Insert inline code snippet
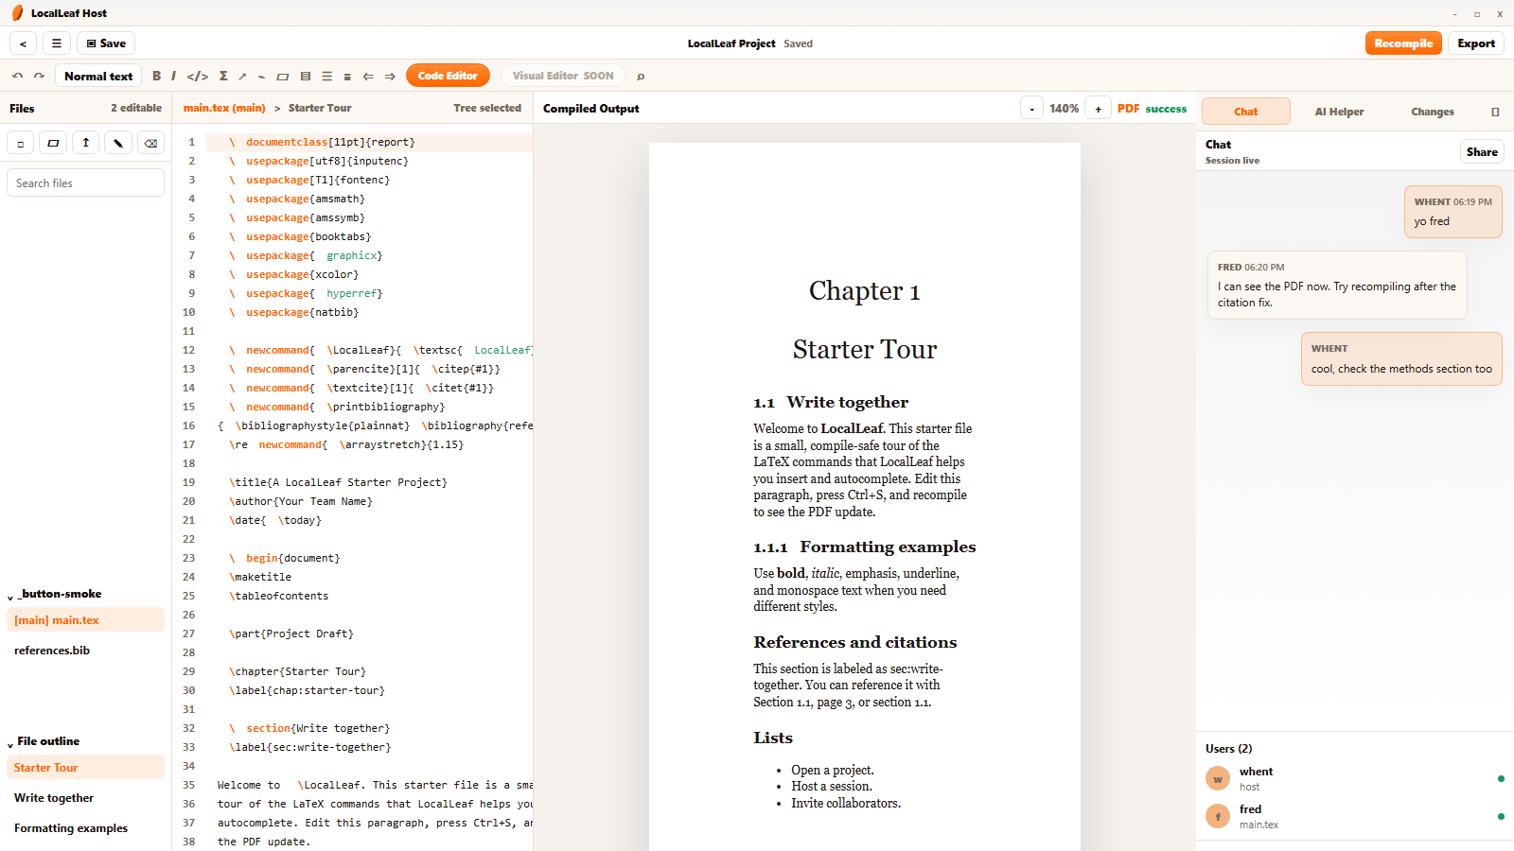Screen dimensions: 1514x851 click(x=198, y=76)
